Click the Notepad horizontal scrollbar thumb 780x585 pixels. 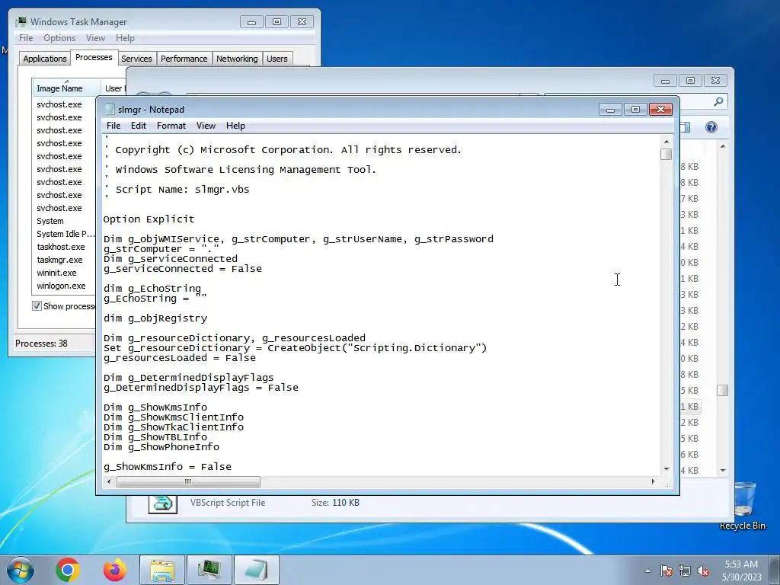[x=188, y=481]
